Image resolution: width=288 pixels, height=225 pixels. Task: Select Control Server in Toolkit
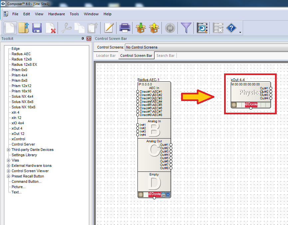(x=23, y=144)
